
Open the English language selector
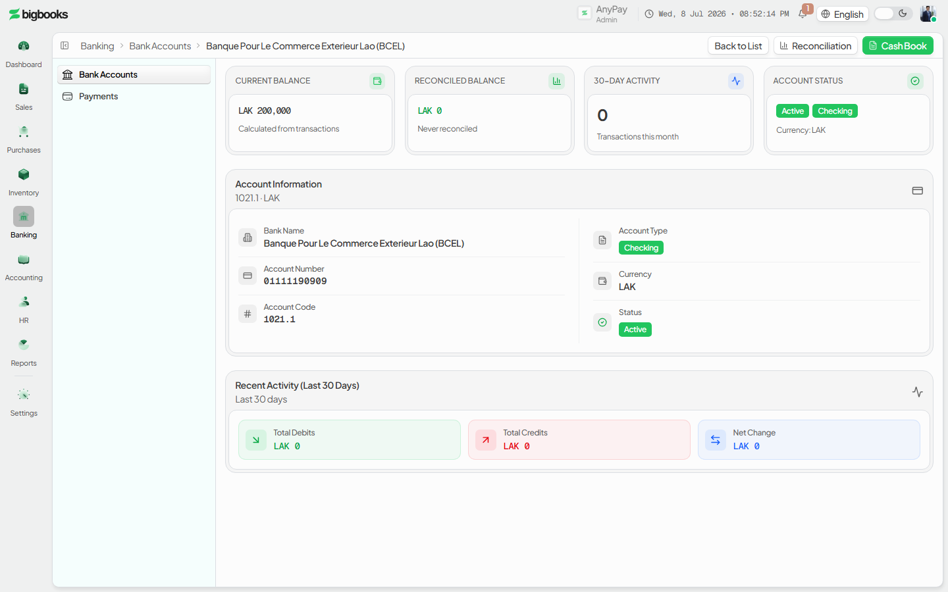click(x=843, y=14)
